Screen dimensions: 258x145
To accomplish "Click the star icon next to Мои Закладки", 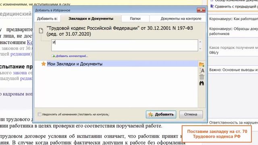I will pyautogui.click(x=44, y=64).
